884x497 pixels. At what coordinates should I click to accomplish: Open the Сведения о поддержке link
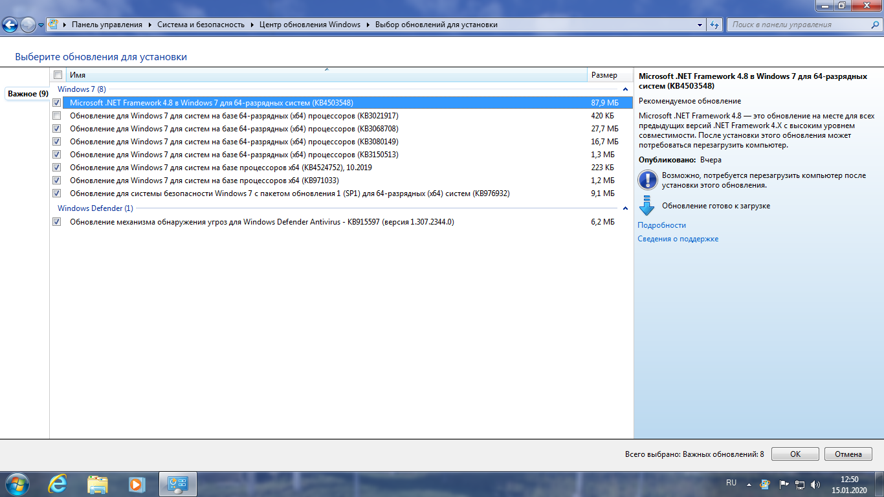point(678,239)
